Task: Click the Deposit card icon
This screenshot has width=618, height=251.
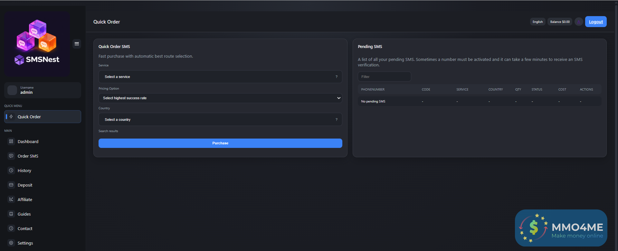Action: [x=11, y=185]
